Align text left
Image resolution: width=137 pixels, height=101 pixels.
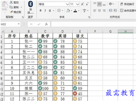(95, 11)
